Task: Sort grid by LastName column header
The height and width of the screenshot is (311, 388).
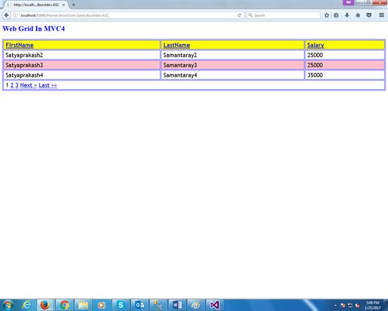Action: click(177, 45)
